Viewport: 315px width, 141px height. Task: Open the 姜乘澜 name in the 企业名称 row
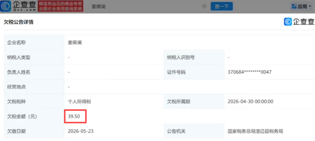click(x=75, y=43)
